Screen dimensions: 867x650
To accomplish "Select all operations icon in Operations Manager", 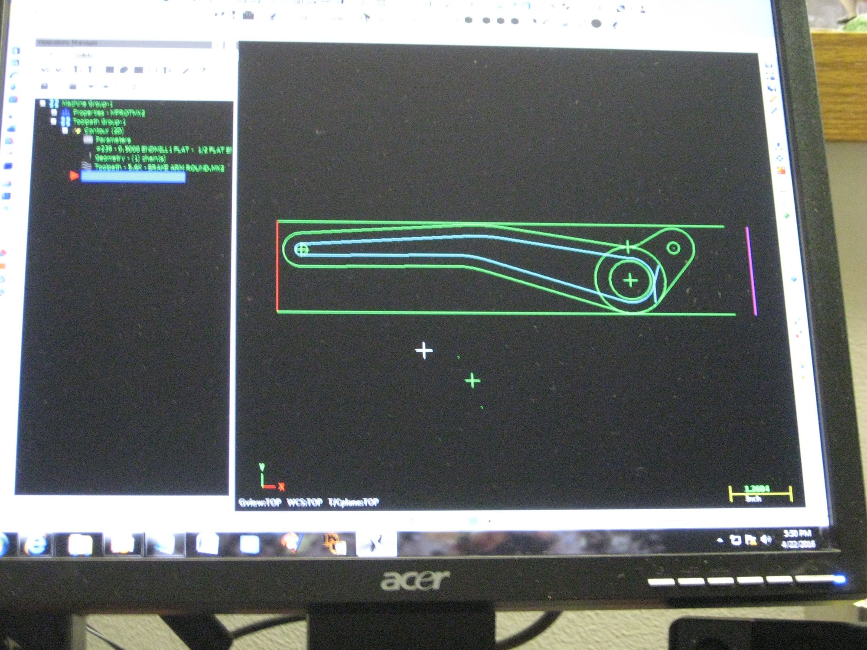I will (x=45, y=70).
